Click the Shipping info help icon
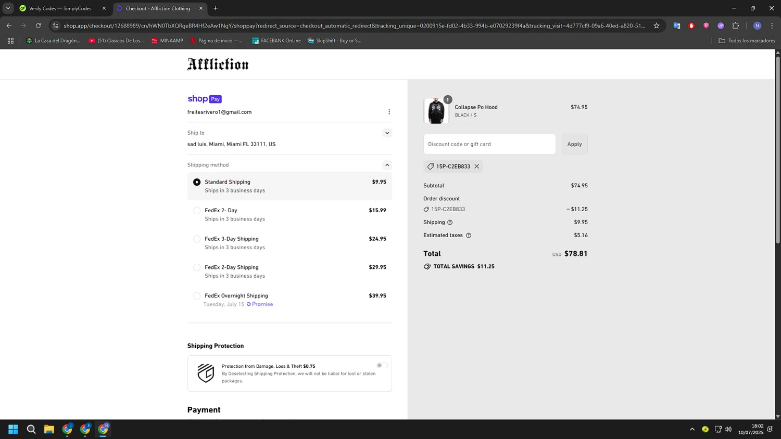The width and height of the screenshot is (781, 439). (x=450, y=222)
